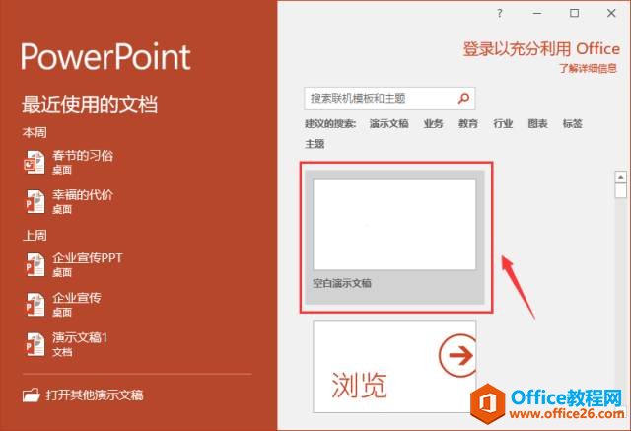
Task: Open 了解详细信息 link
Action: [x=588, y=68]
